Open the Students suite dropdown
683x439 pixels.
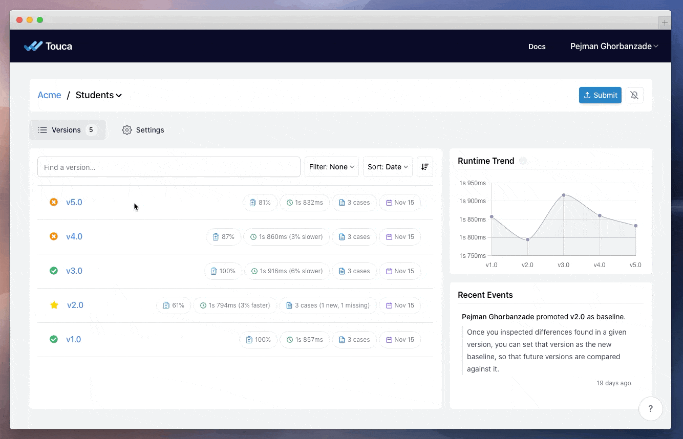click(99, 95)
